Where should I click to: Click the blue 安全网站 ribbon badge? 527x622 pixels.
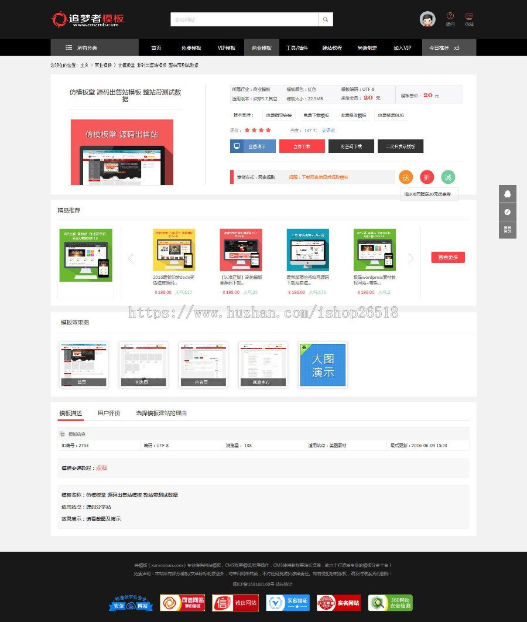131,603
